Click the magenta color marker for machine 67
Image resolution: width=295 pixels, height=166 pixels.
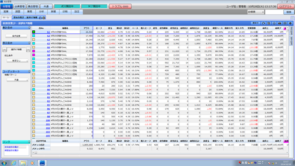click(33, 51)
